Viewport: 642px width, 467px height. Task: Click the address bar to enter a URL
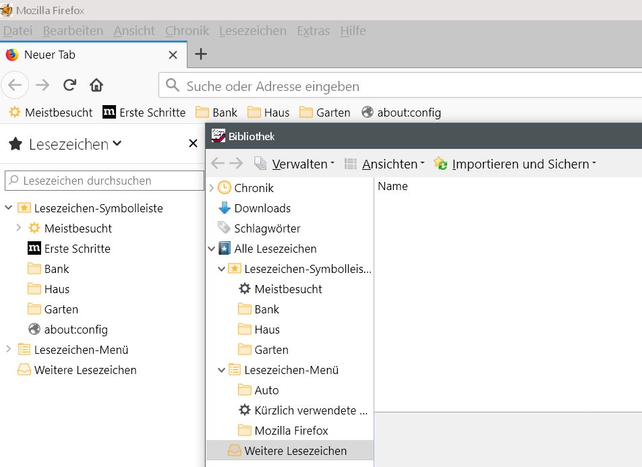(x=401, y=86)
